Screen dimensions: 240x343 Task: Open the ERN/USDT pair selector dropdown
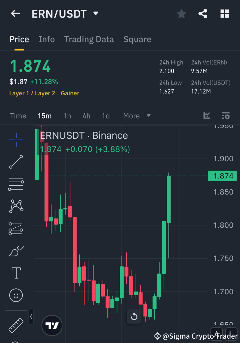pos(96,13)
